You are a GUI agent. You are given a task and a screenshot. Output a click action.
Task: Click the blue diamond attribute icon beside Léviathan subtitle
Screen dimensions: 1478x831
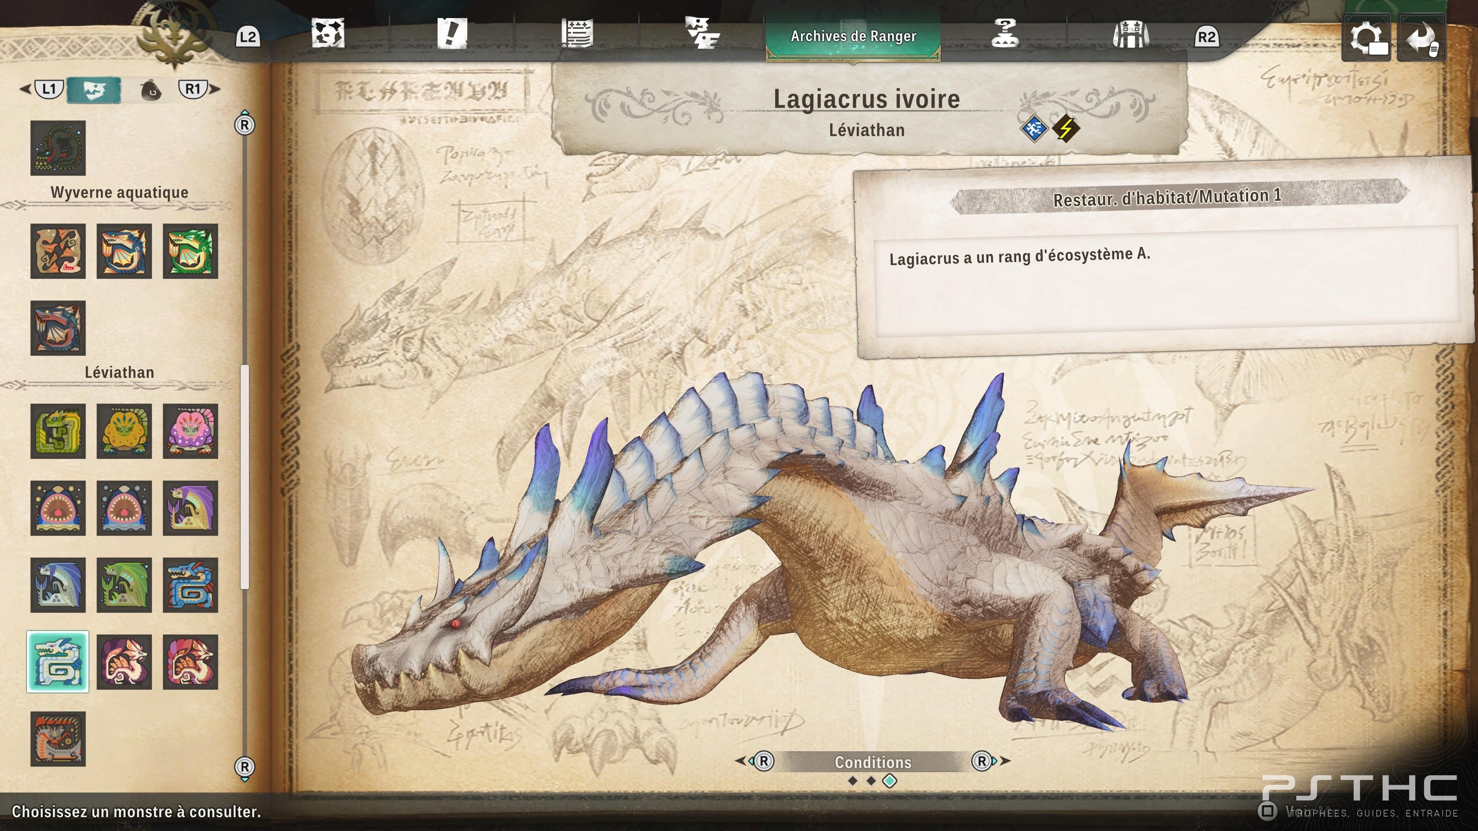coord(1034,128)
